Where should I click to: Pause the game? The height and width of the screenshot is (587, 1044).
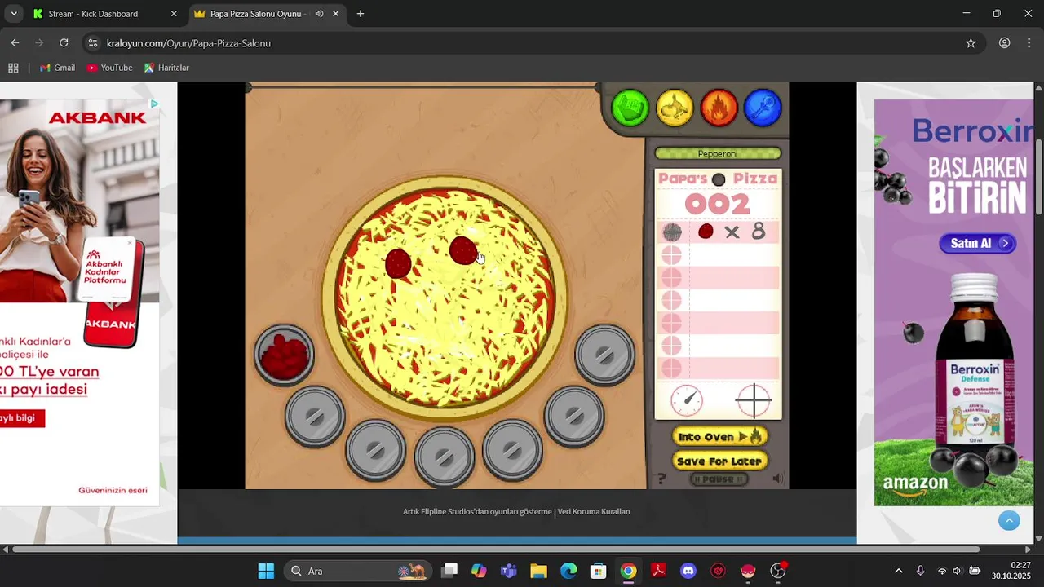pos(719,479)
